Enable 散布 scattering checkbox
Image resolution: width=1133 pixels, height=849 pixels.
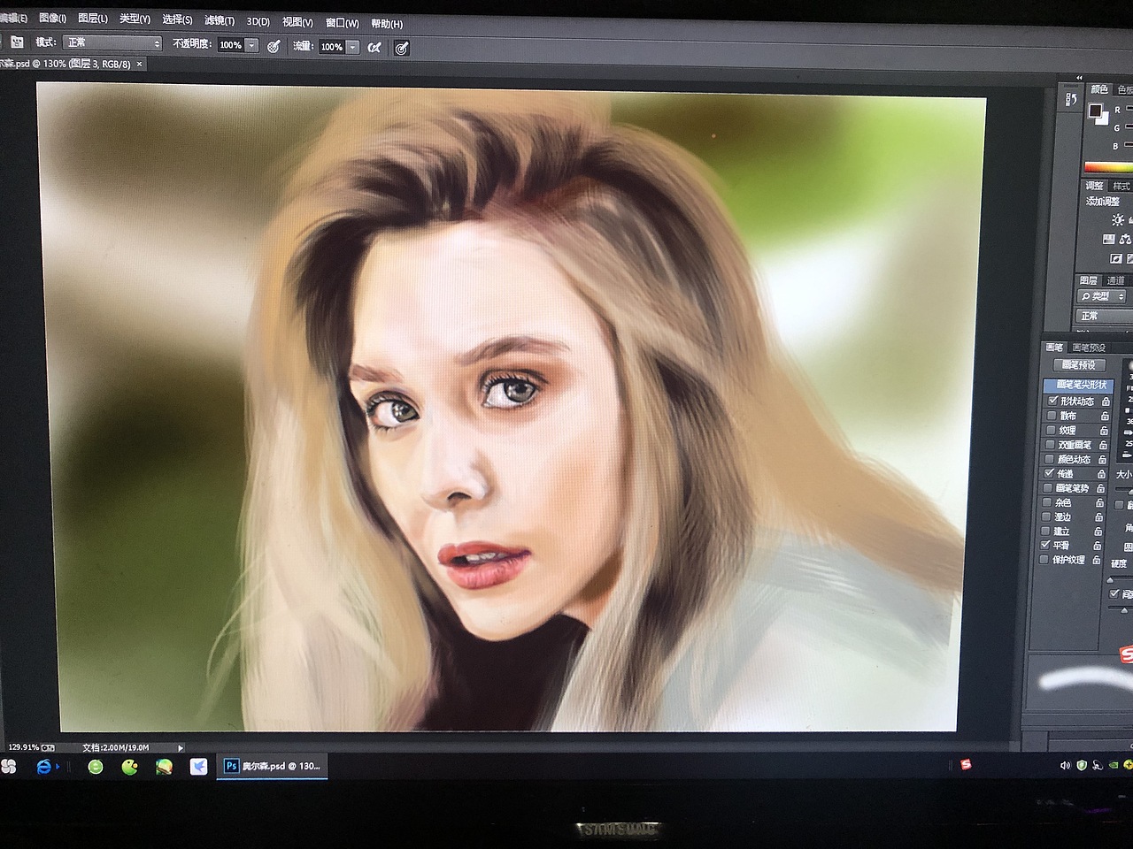coord(1052,415)
